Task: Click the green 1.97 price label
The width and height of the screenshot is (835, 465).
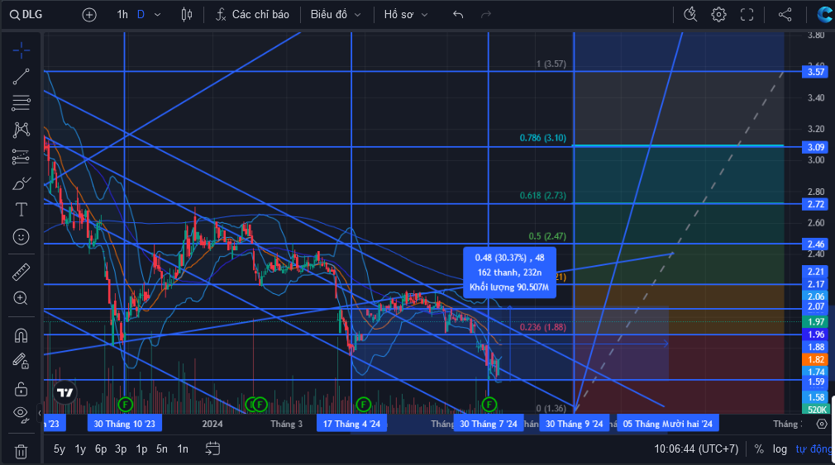Action: 815,322
